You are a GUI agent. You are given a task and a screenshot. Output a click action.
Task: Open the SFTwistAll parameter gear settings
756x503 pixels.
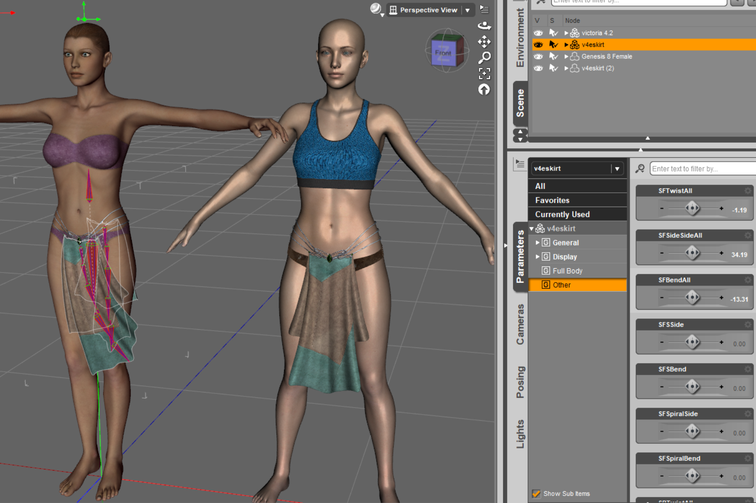tap(748, 191)
